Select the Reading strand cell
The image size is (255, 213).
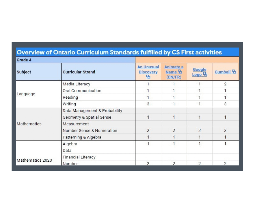click(x=98, y=97)
